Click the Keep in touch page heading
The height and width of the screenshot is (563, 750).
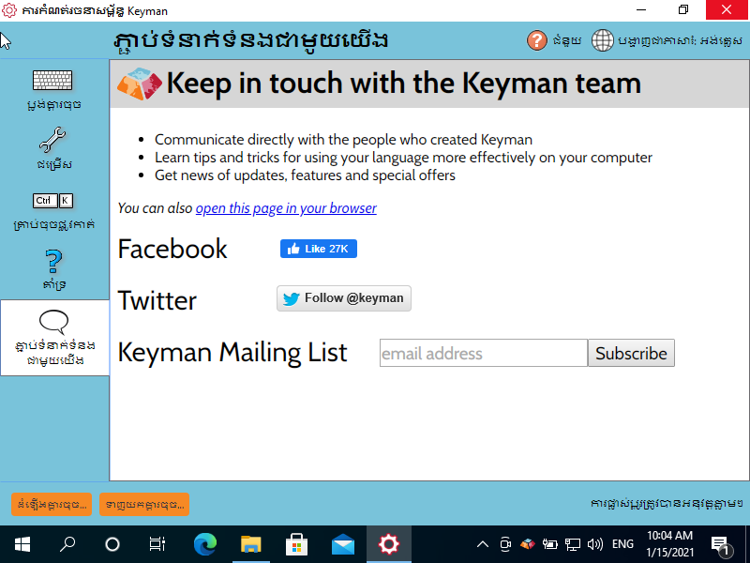click(404, 84)
